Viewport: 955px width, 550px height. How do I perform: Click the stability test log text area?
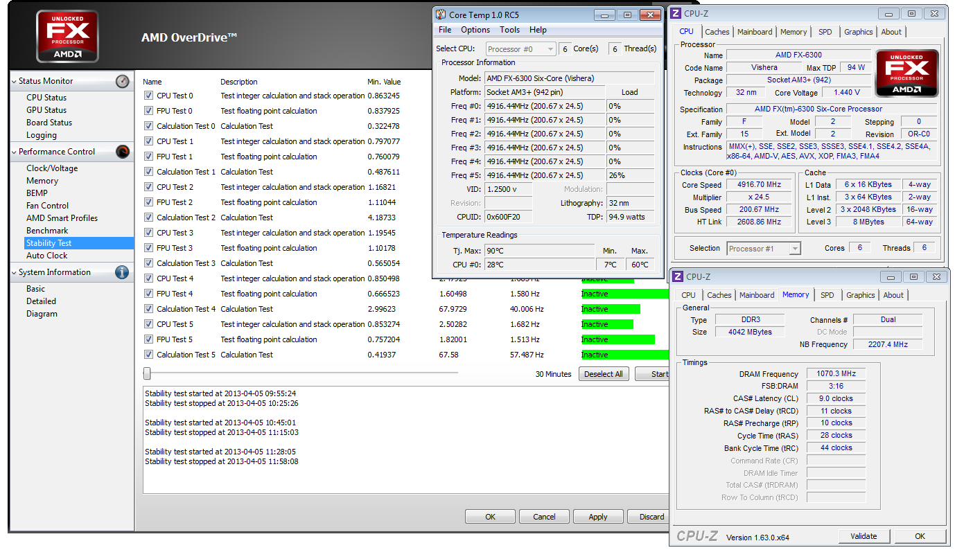click(406, 439)
